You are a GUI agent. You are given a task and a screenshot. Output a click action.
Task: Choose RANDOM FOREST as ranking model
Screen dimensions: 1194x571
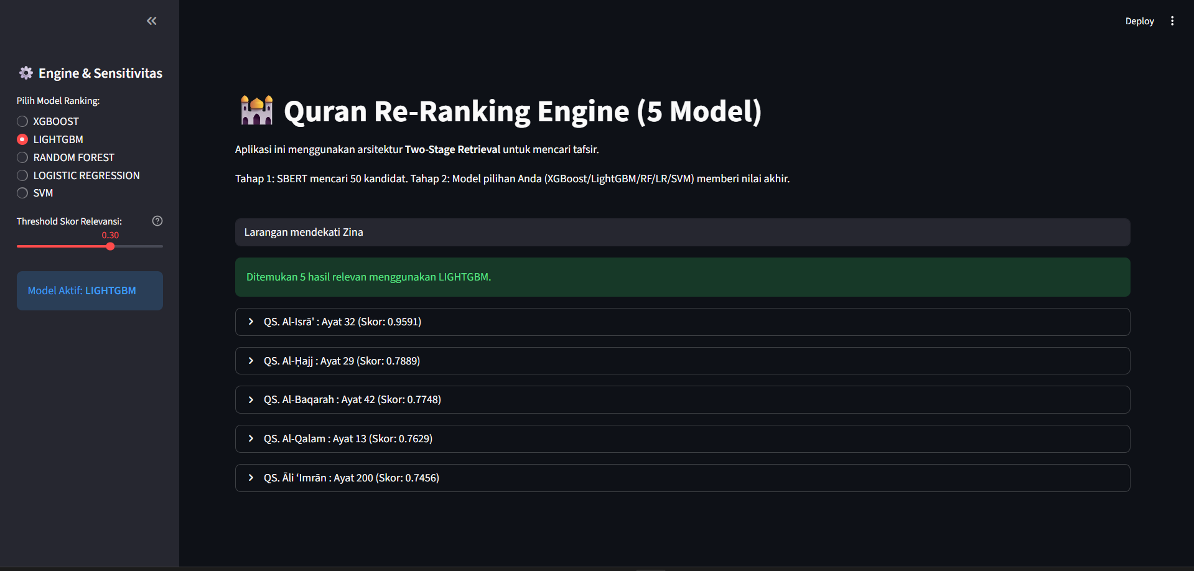click(x=22, y=157)
